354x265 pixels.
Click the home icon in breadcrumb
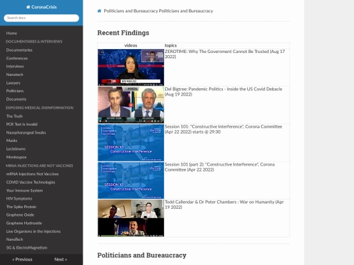coord(99,11)
